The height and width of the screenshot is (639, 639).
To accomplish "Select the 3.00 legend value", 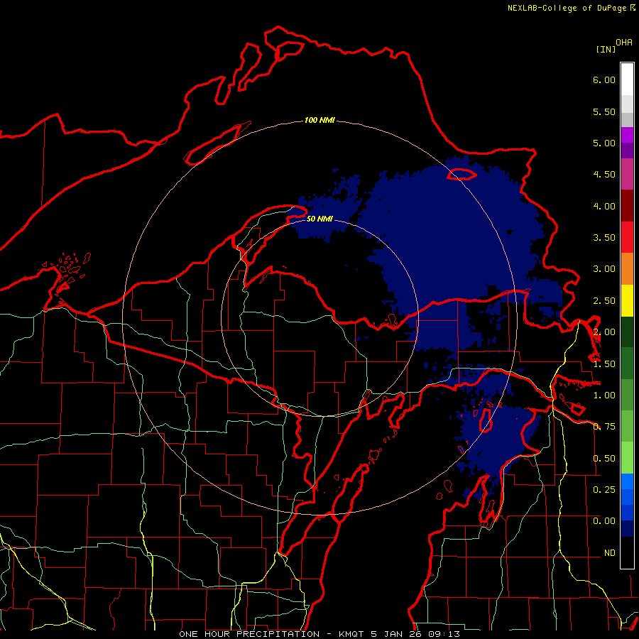I will 604,269.
